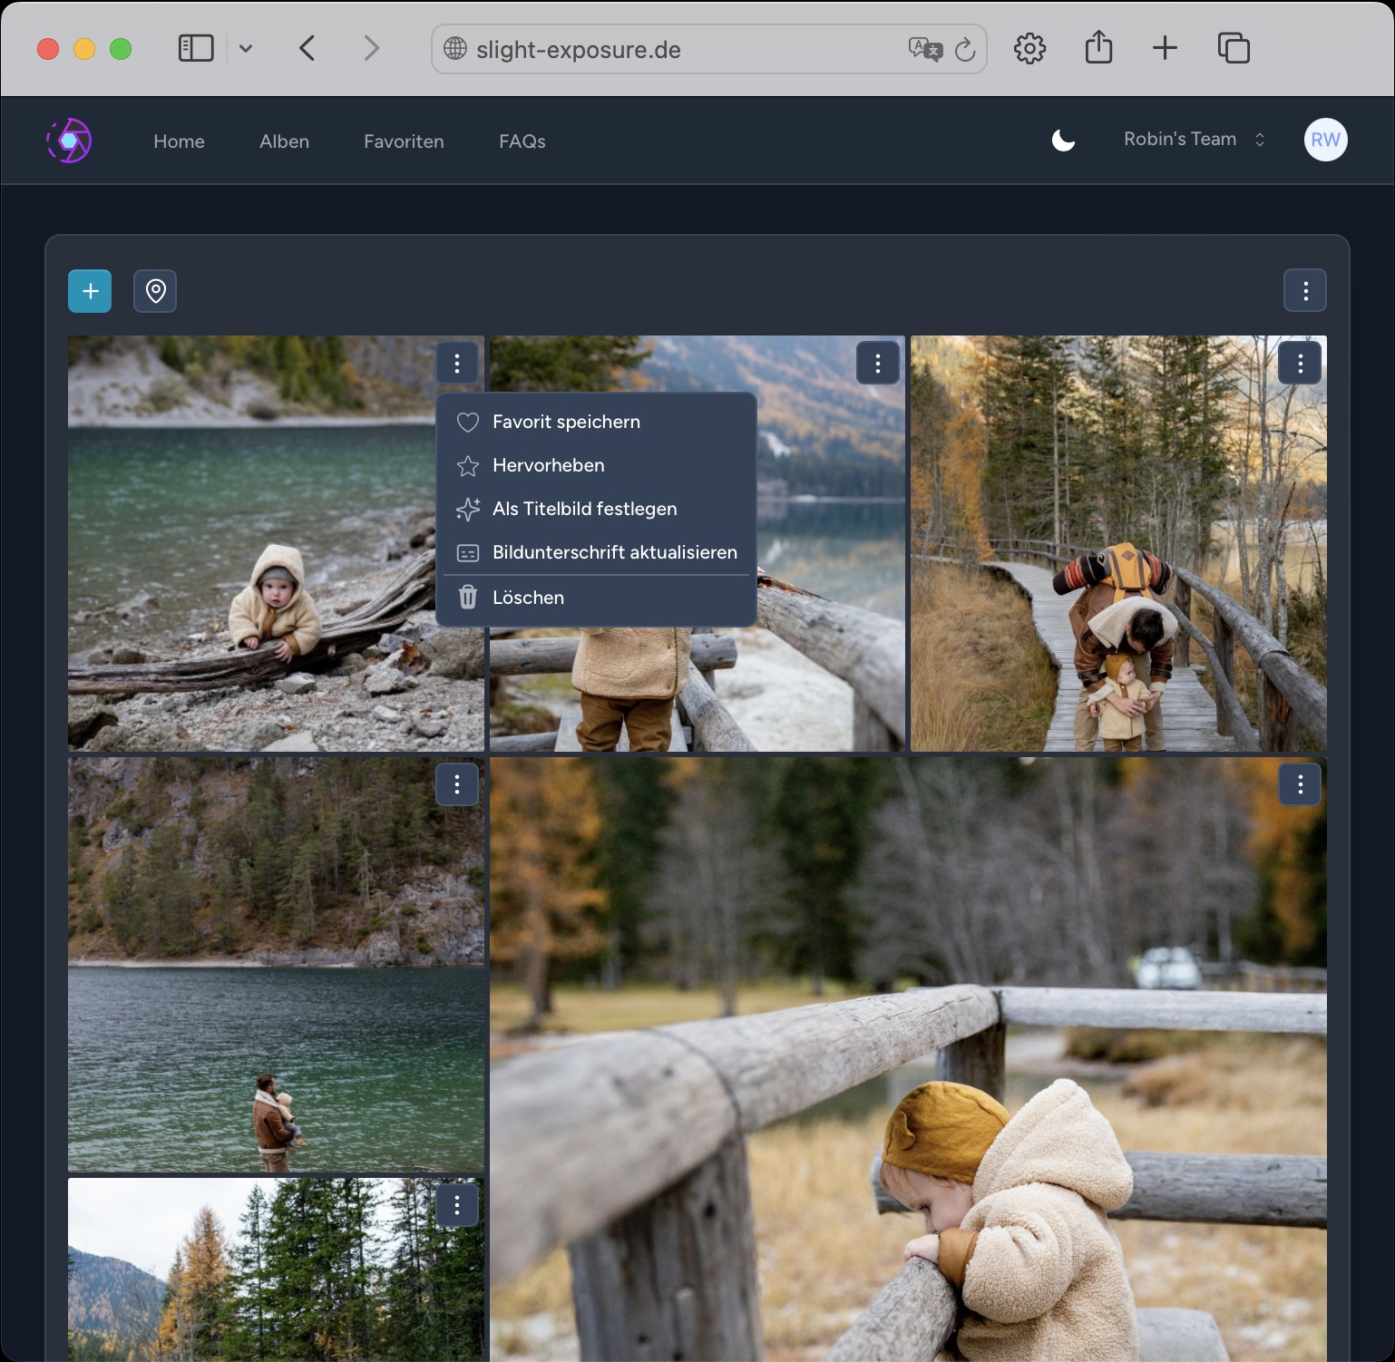The image size is (1395, 1362).
Task: Click the browser reload control
Action: 964,50
